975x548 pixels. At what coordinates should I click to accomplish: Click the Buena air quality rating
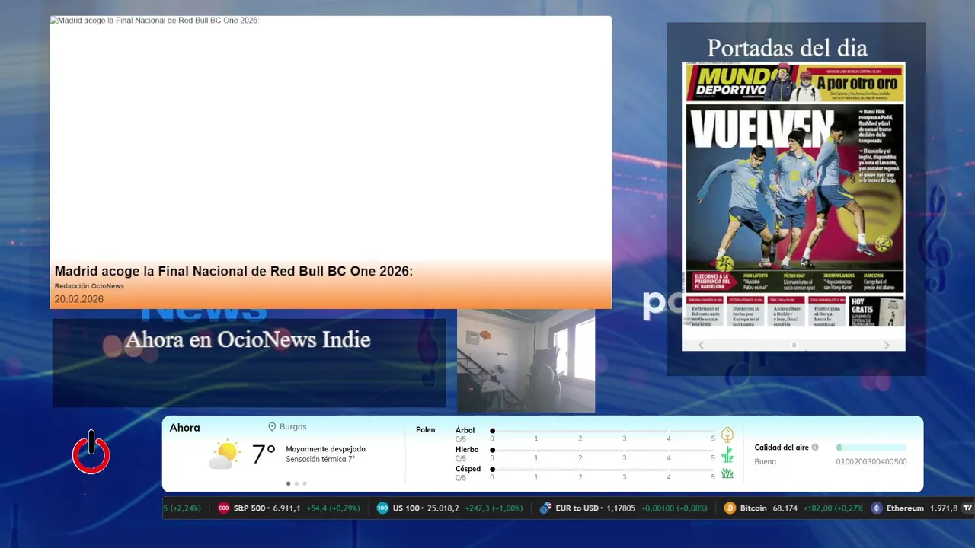pos(765,462)
